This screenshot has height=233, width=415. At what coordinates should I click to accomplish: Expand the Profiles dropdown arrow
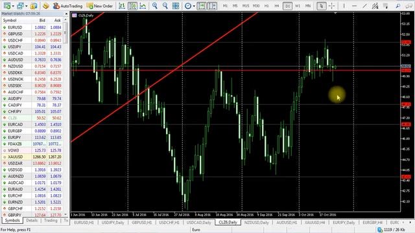coord(26,6)
